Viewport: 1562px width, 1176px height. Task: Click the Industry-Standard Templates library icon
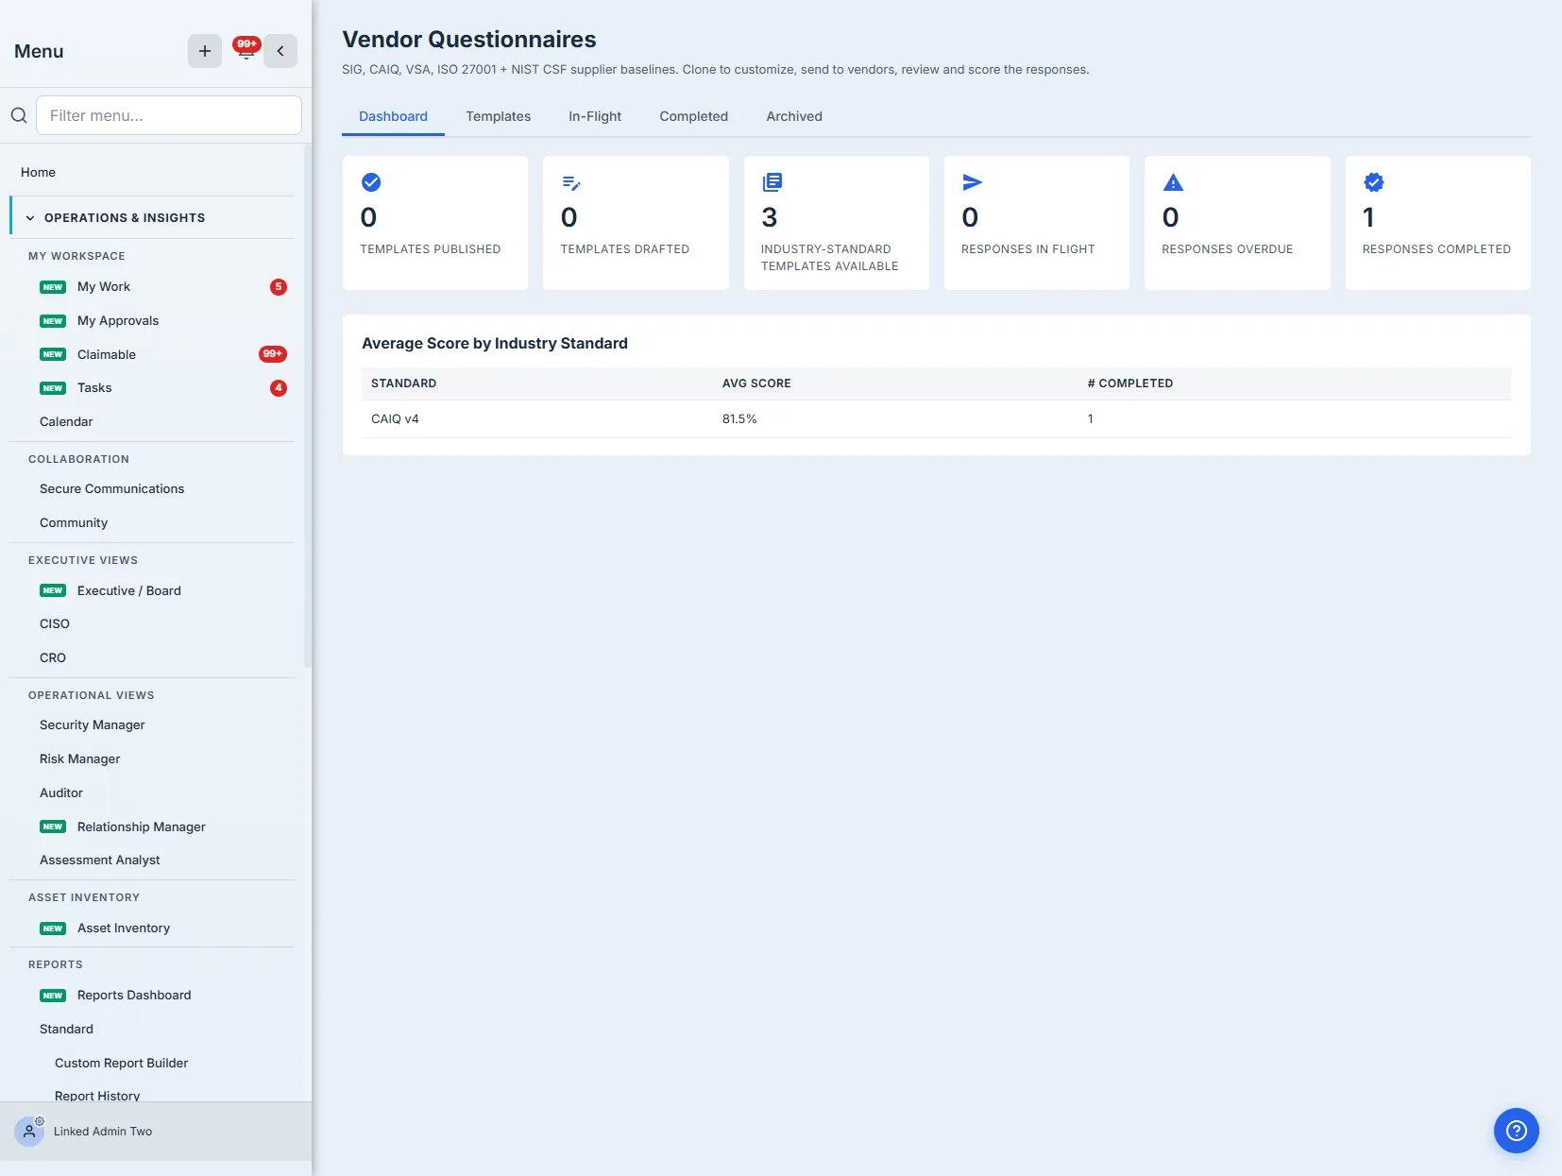[773, 182]
